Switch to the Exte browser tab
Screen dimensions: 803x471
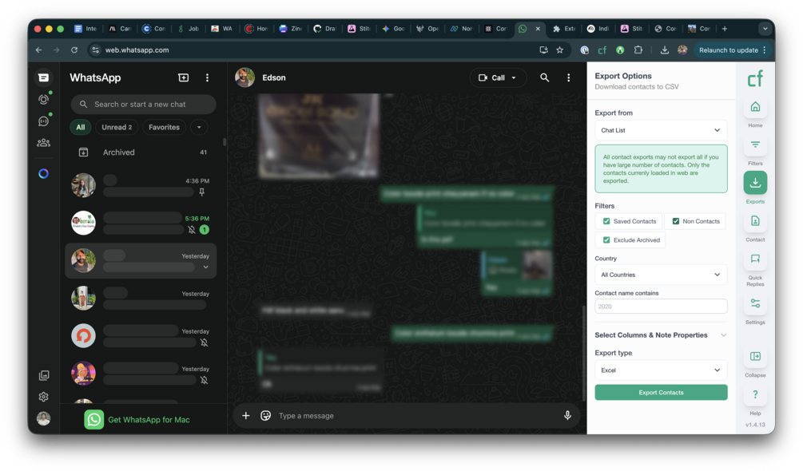(564, 29)
